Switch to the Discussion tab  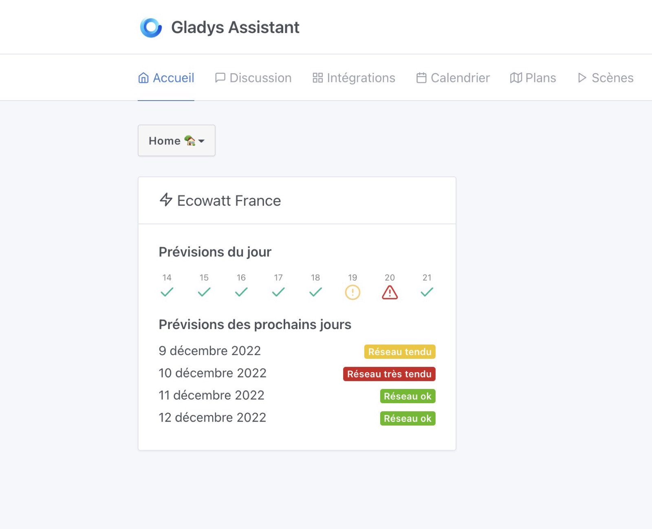coord(260,77)
